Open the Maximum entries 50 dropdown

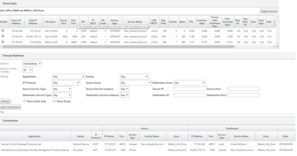[x=28, y=70]
